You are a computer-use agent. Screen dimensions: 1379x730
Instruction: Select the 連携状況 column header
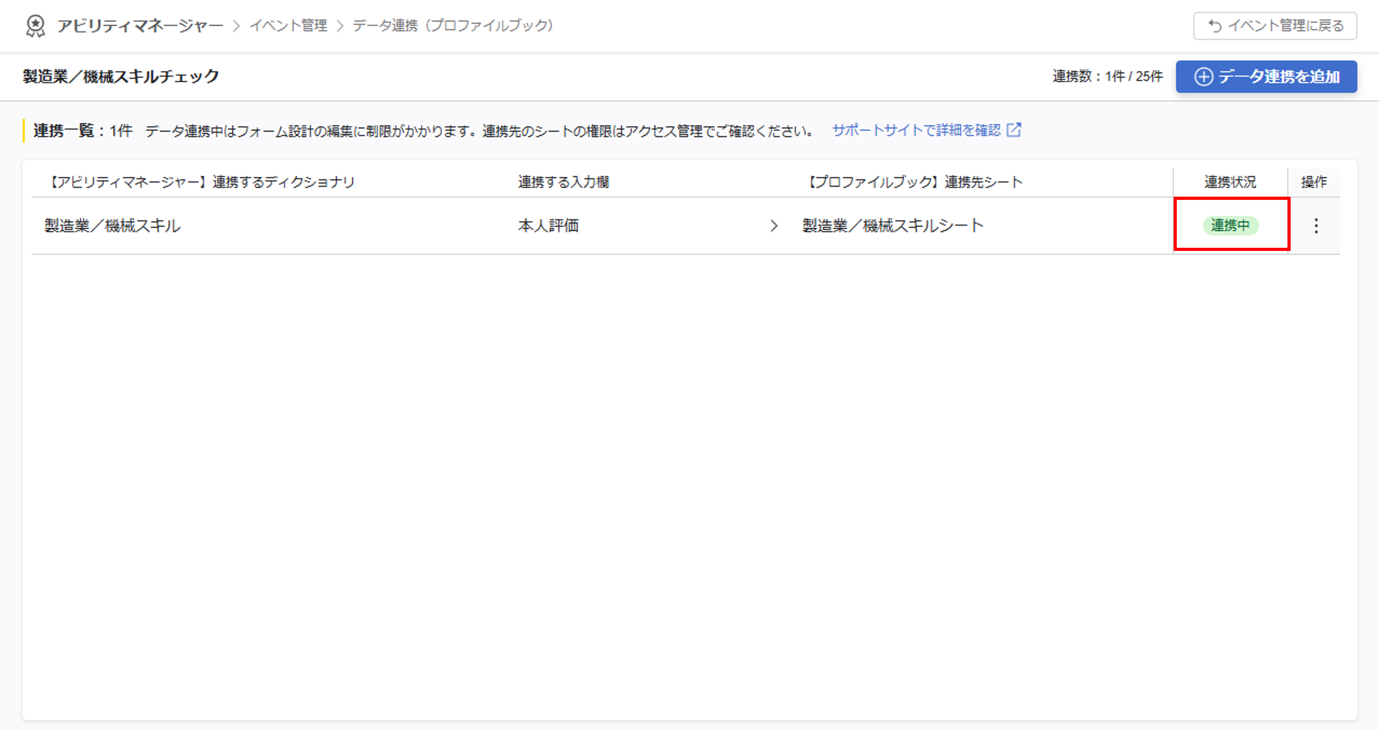1230,182
